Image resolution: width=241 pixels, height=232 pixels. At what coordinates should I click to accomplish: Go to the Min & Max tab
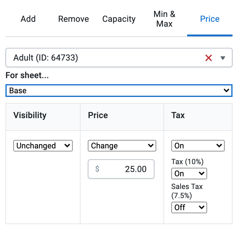pyautogui.click(x=164, y=19)
